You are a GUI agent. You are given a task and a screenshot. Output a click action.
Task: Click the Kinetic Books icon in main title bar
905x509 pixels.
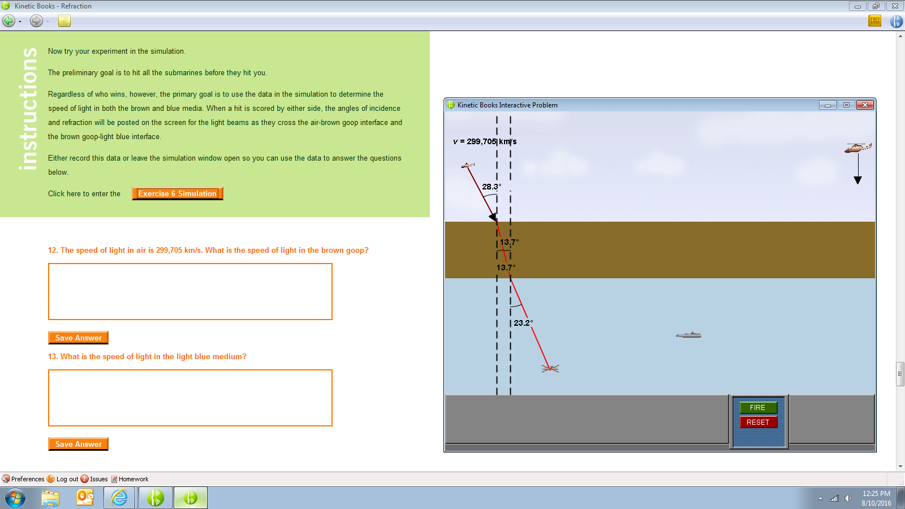point(6,6)
